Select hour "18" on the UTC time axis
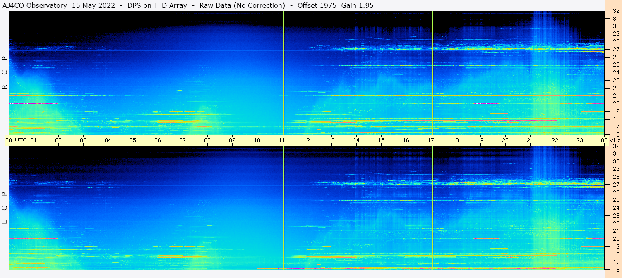The image size is (622, 278). [x=456, y=140]
